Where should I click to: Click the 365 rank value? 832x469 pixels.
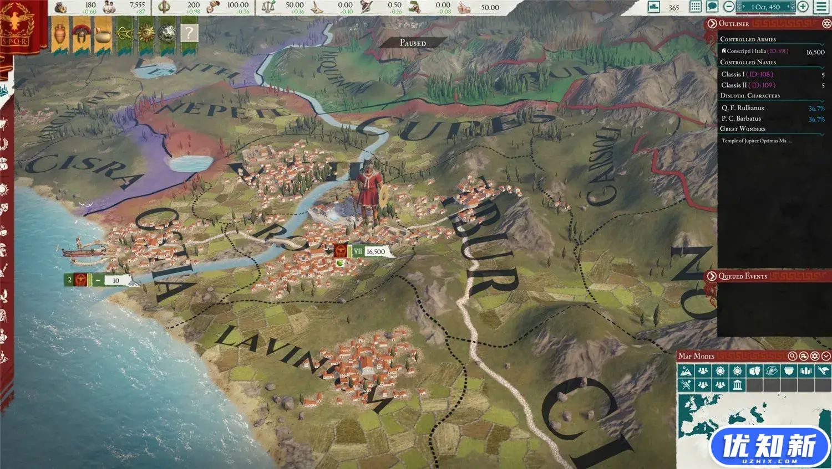[674, 8]
